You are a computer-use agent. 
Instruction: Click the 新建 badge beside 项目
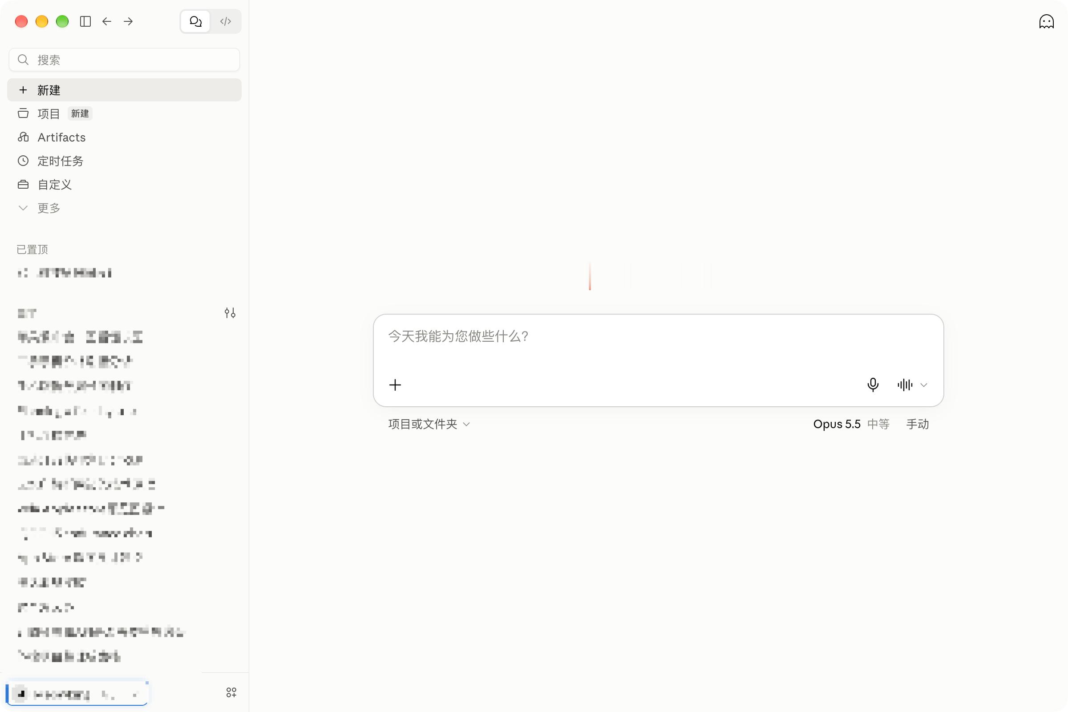point(80,113)
